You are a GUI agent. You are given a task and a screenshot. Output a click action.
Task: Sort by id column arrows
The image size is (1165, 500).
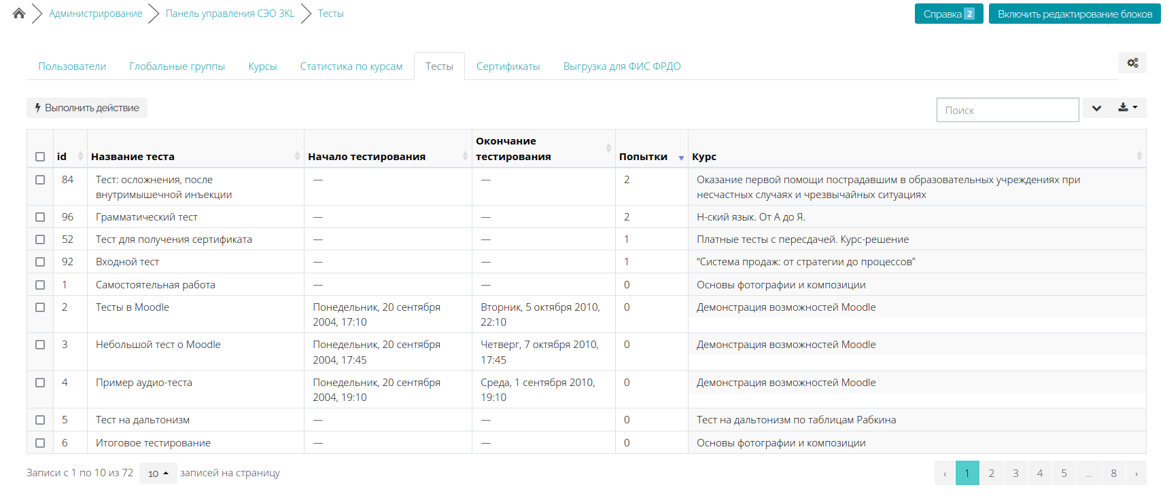pyautogui.click(x=80, y=156)
